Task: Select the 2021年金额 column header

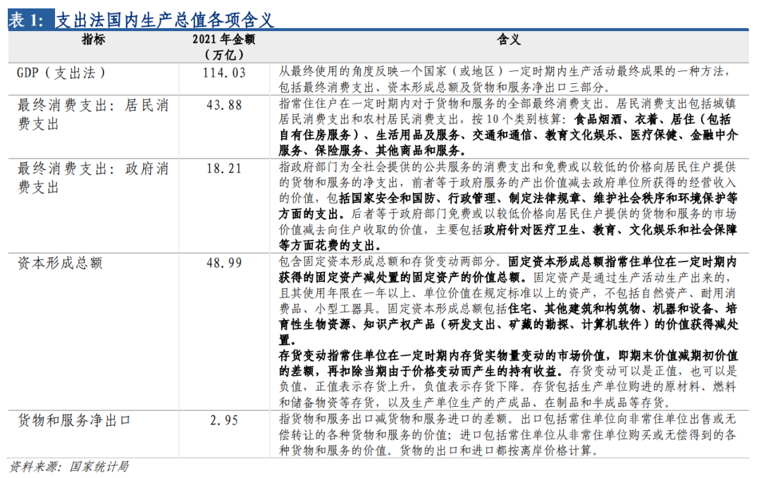Action: (x=223, y=47)
